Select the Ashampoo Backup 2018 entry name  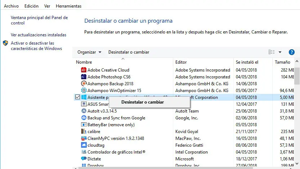coord(110,84)
